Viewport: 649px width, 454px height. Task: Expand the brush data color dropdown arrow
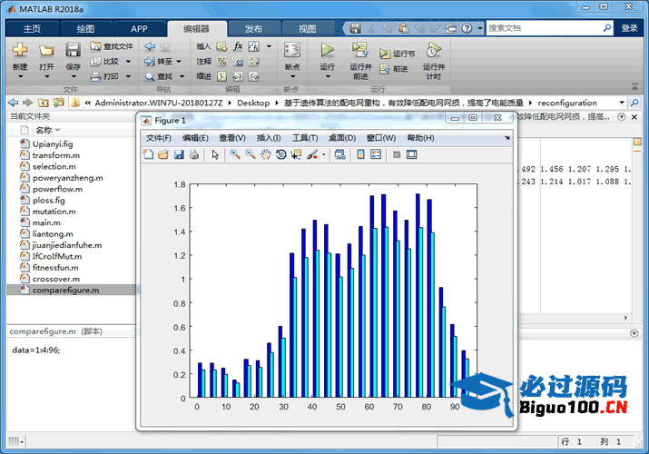[324, 155]
